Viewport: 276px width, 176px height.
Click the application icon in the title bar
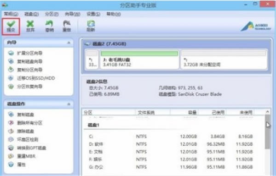pyautogui.click(x=5, y=5)
